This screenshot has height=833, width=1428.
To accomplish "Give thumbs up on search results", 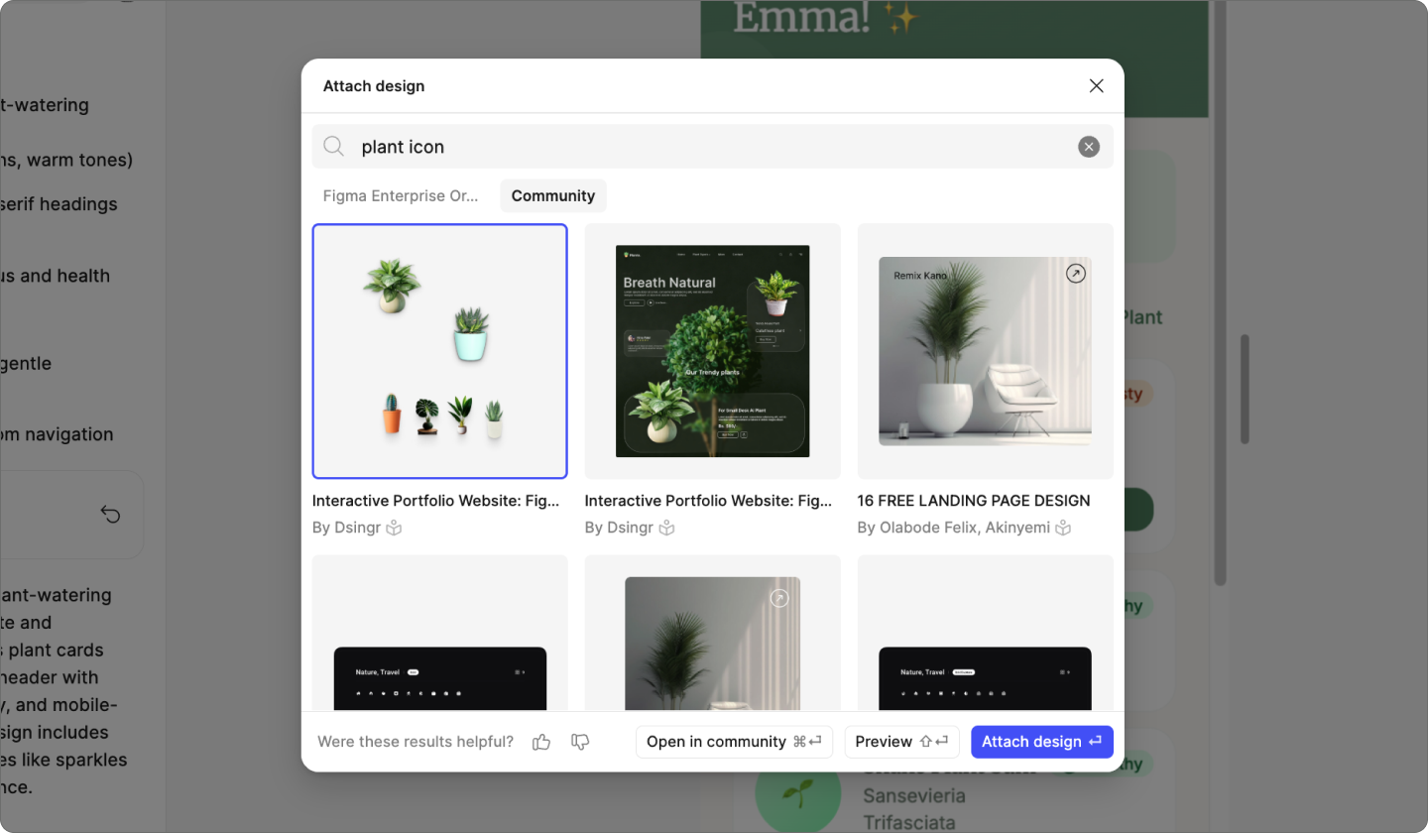I will (540, 741).
